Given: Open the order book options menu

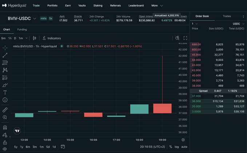Looking at the screenshot, I should tap(243, 16).
